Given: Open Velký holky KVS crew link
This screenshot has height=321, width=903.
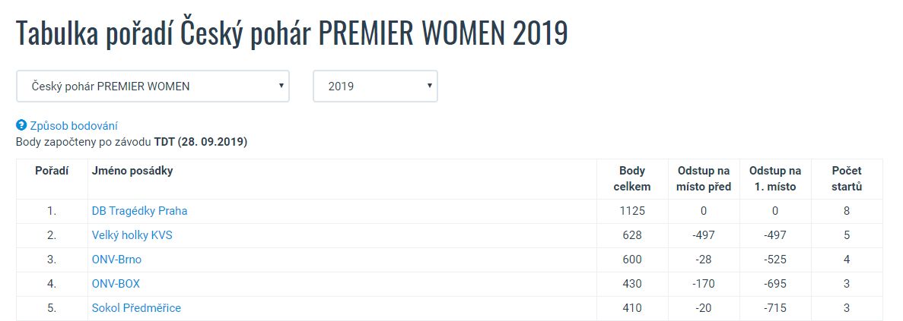Looking at the screenshot, I should click(132, 234).
